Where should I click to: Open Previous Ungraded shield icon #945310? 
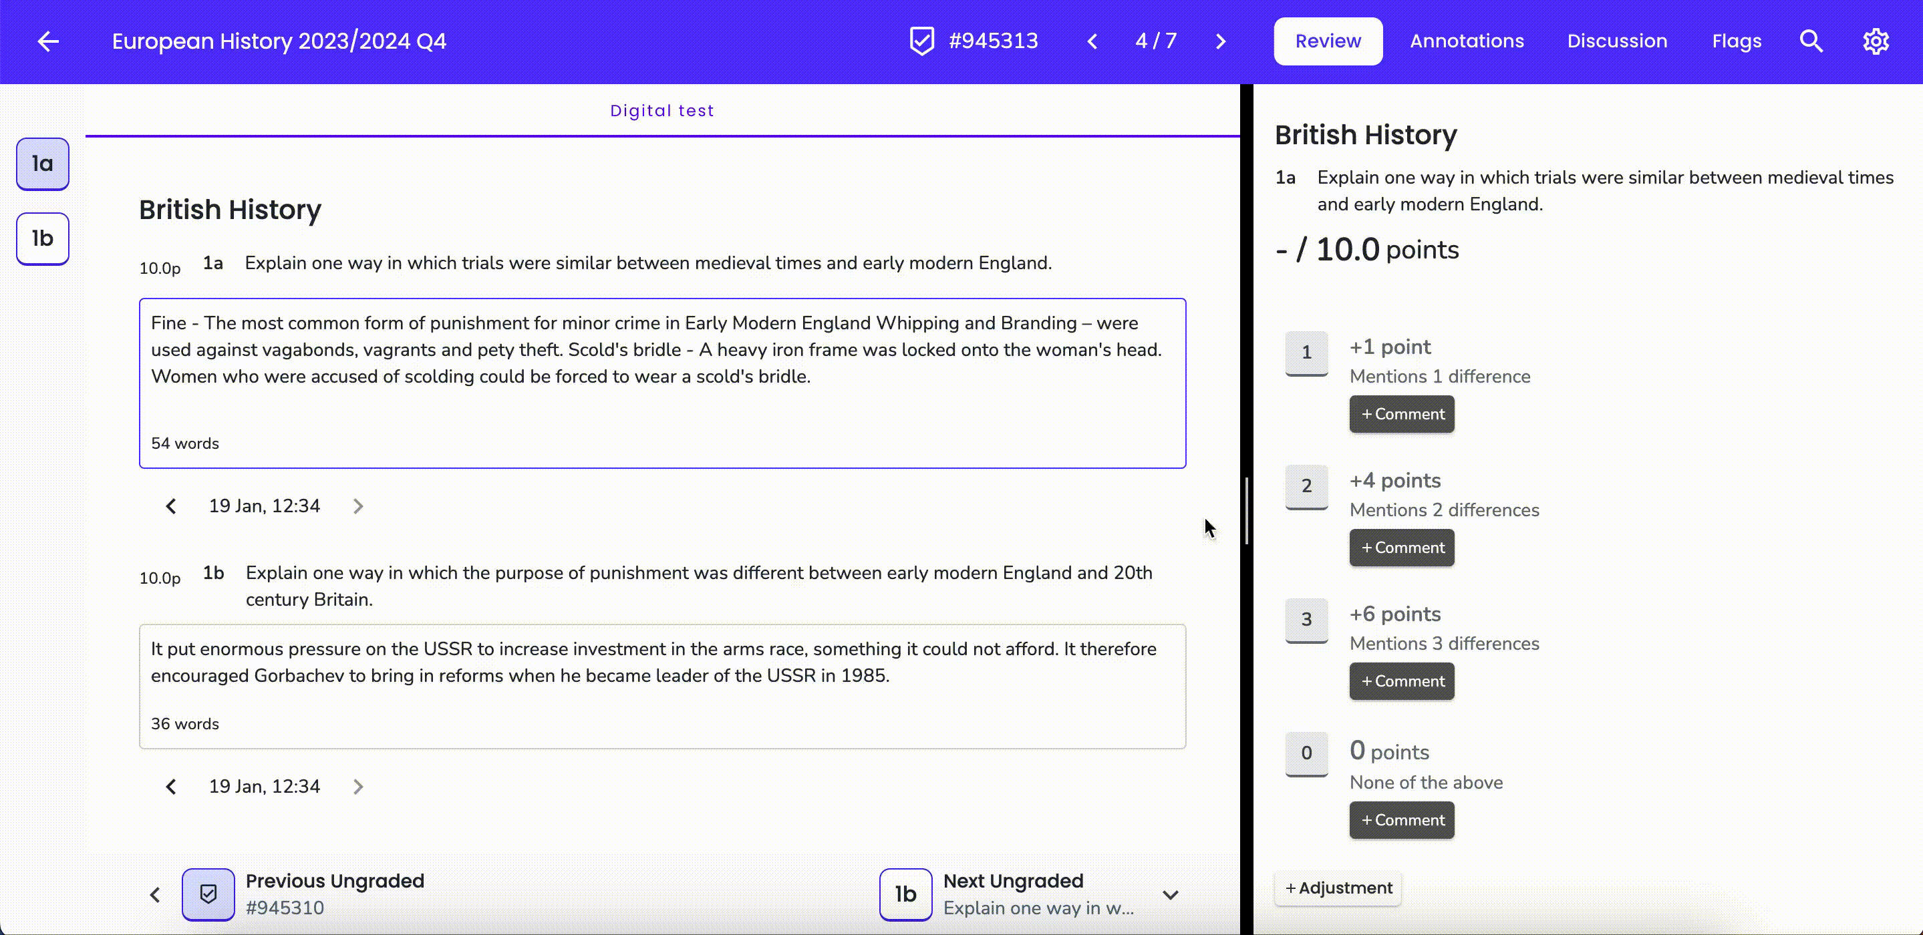[x=208, y=894]
